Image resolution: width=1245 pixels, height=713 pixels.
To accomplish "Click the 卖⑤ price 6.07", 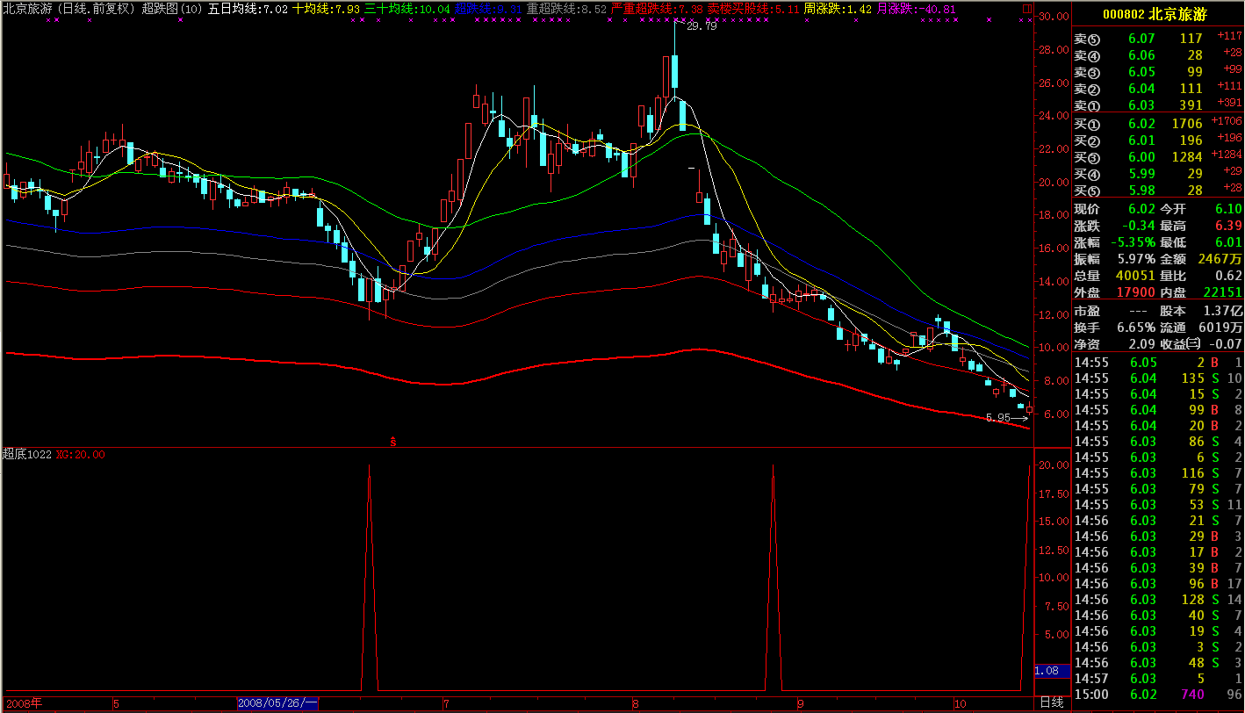I will click(x=1141, y=39).
